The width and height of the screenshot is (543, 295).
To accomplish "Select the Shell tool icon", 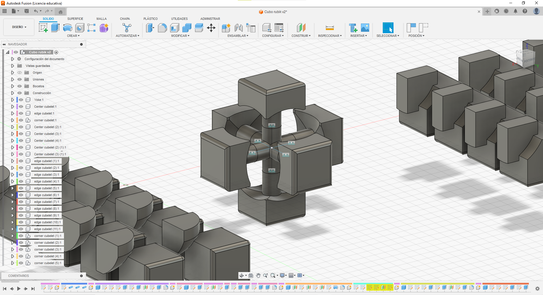I will coord(175,28).
